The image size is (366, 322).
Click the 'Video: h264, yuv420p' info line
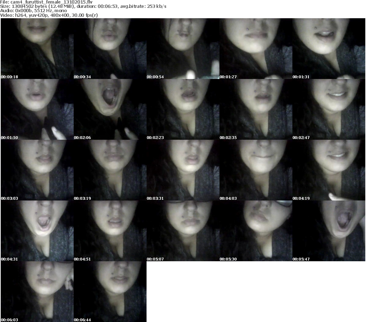pos(49,15)
